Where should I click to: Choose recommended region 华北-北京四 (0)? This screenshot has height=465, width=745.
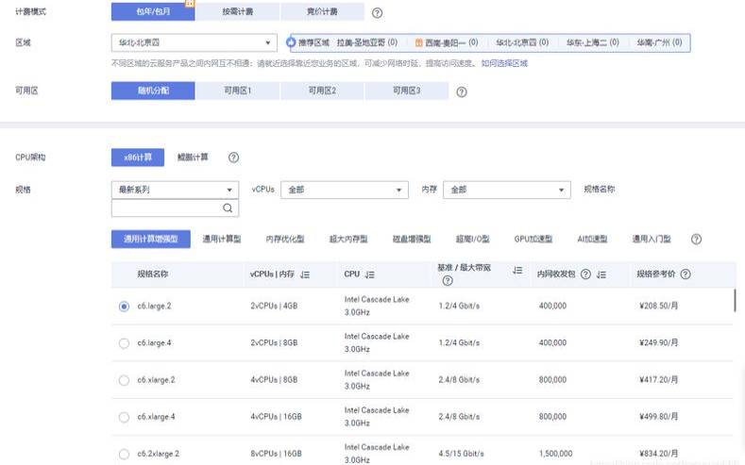tap(522, 42)
